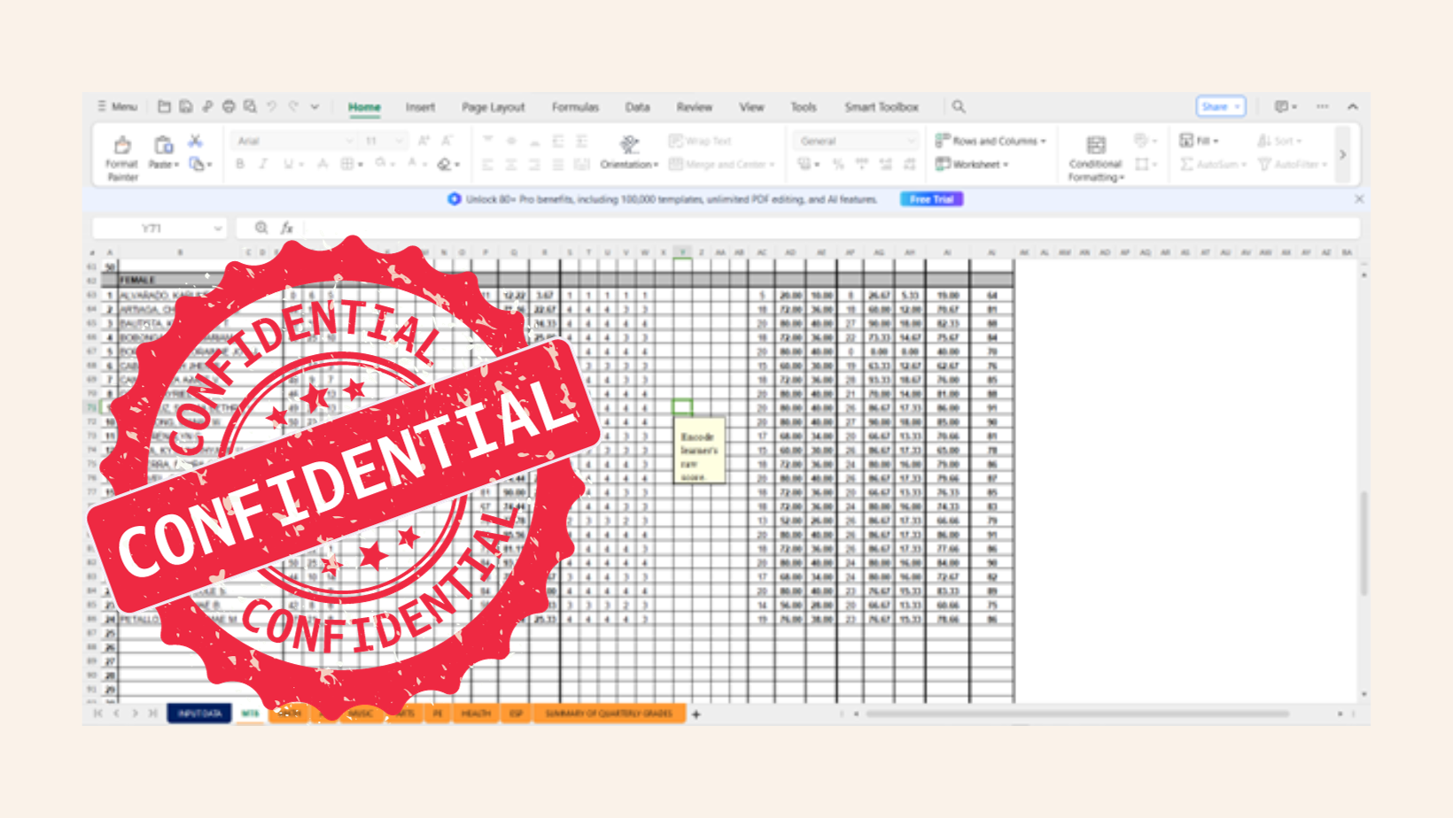Image resolution: width=1453 pixels, height=818 pixels.
Task: Open the three-dot more options menu
Action: coord(1322,106)
